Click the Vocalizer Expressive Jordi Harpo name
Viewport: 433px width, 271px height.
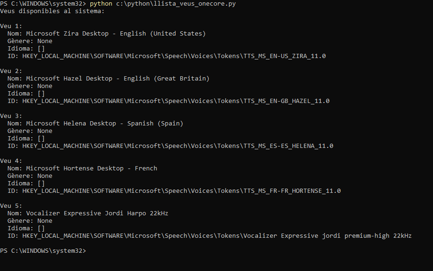97,213
